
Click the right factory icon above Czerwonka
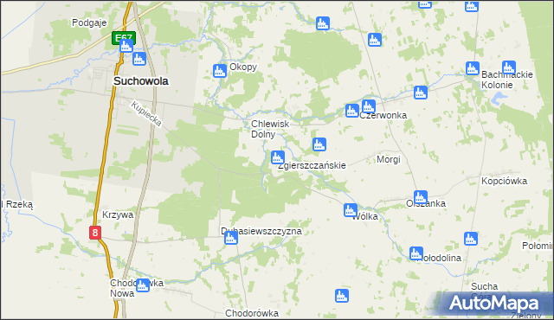coord(369,106)
